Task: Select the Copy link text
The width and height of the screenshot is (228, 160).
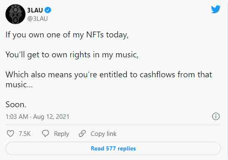Action: point(104,134)
